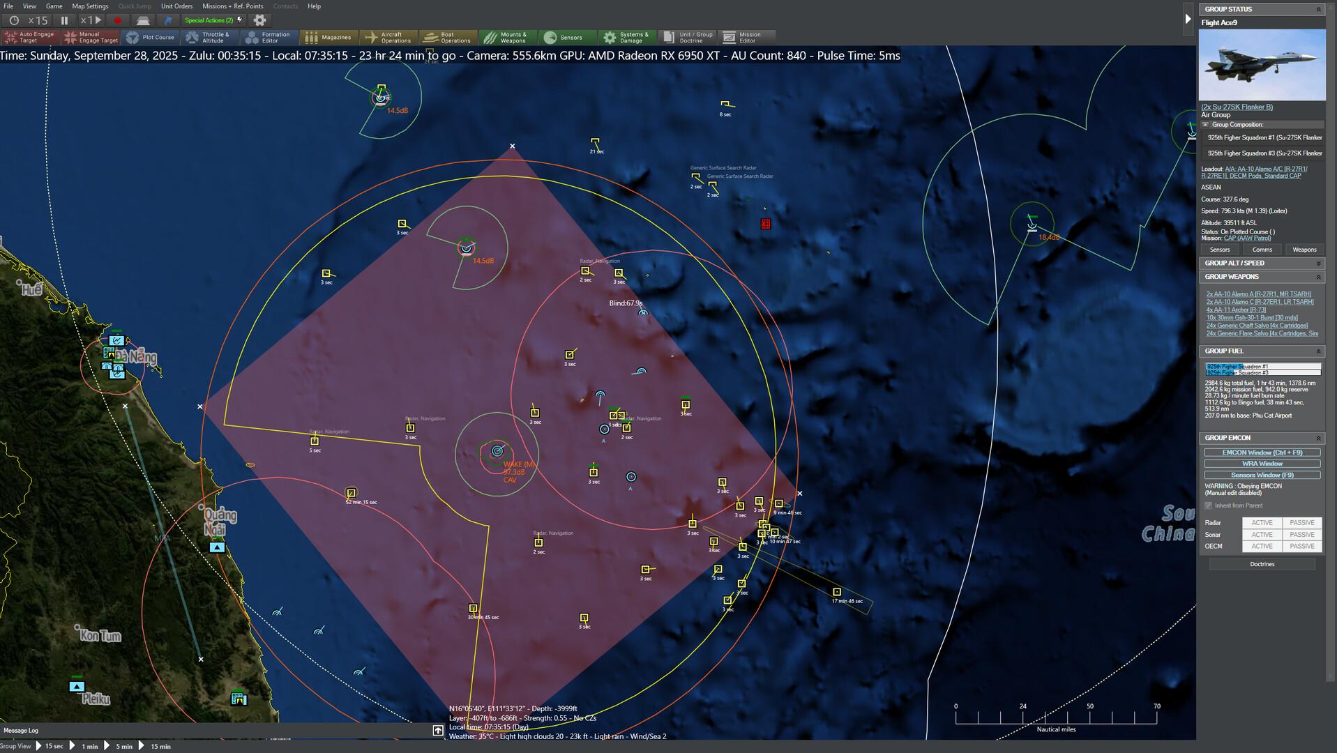Set Sonar to PASSIVE
The width and height of the screenshot is (1337, 753).
[1301, 534]
